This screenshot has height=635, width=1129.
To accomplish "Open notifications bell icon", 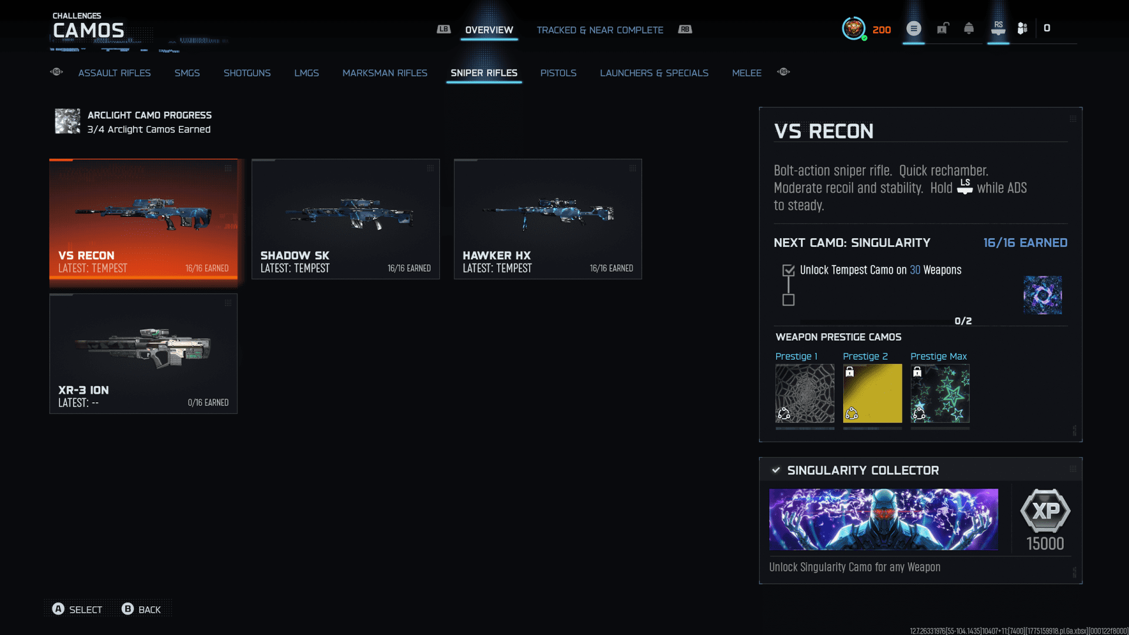I will [968, 28].
